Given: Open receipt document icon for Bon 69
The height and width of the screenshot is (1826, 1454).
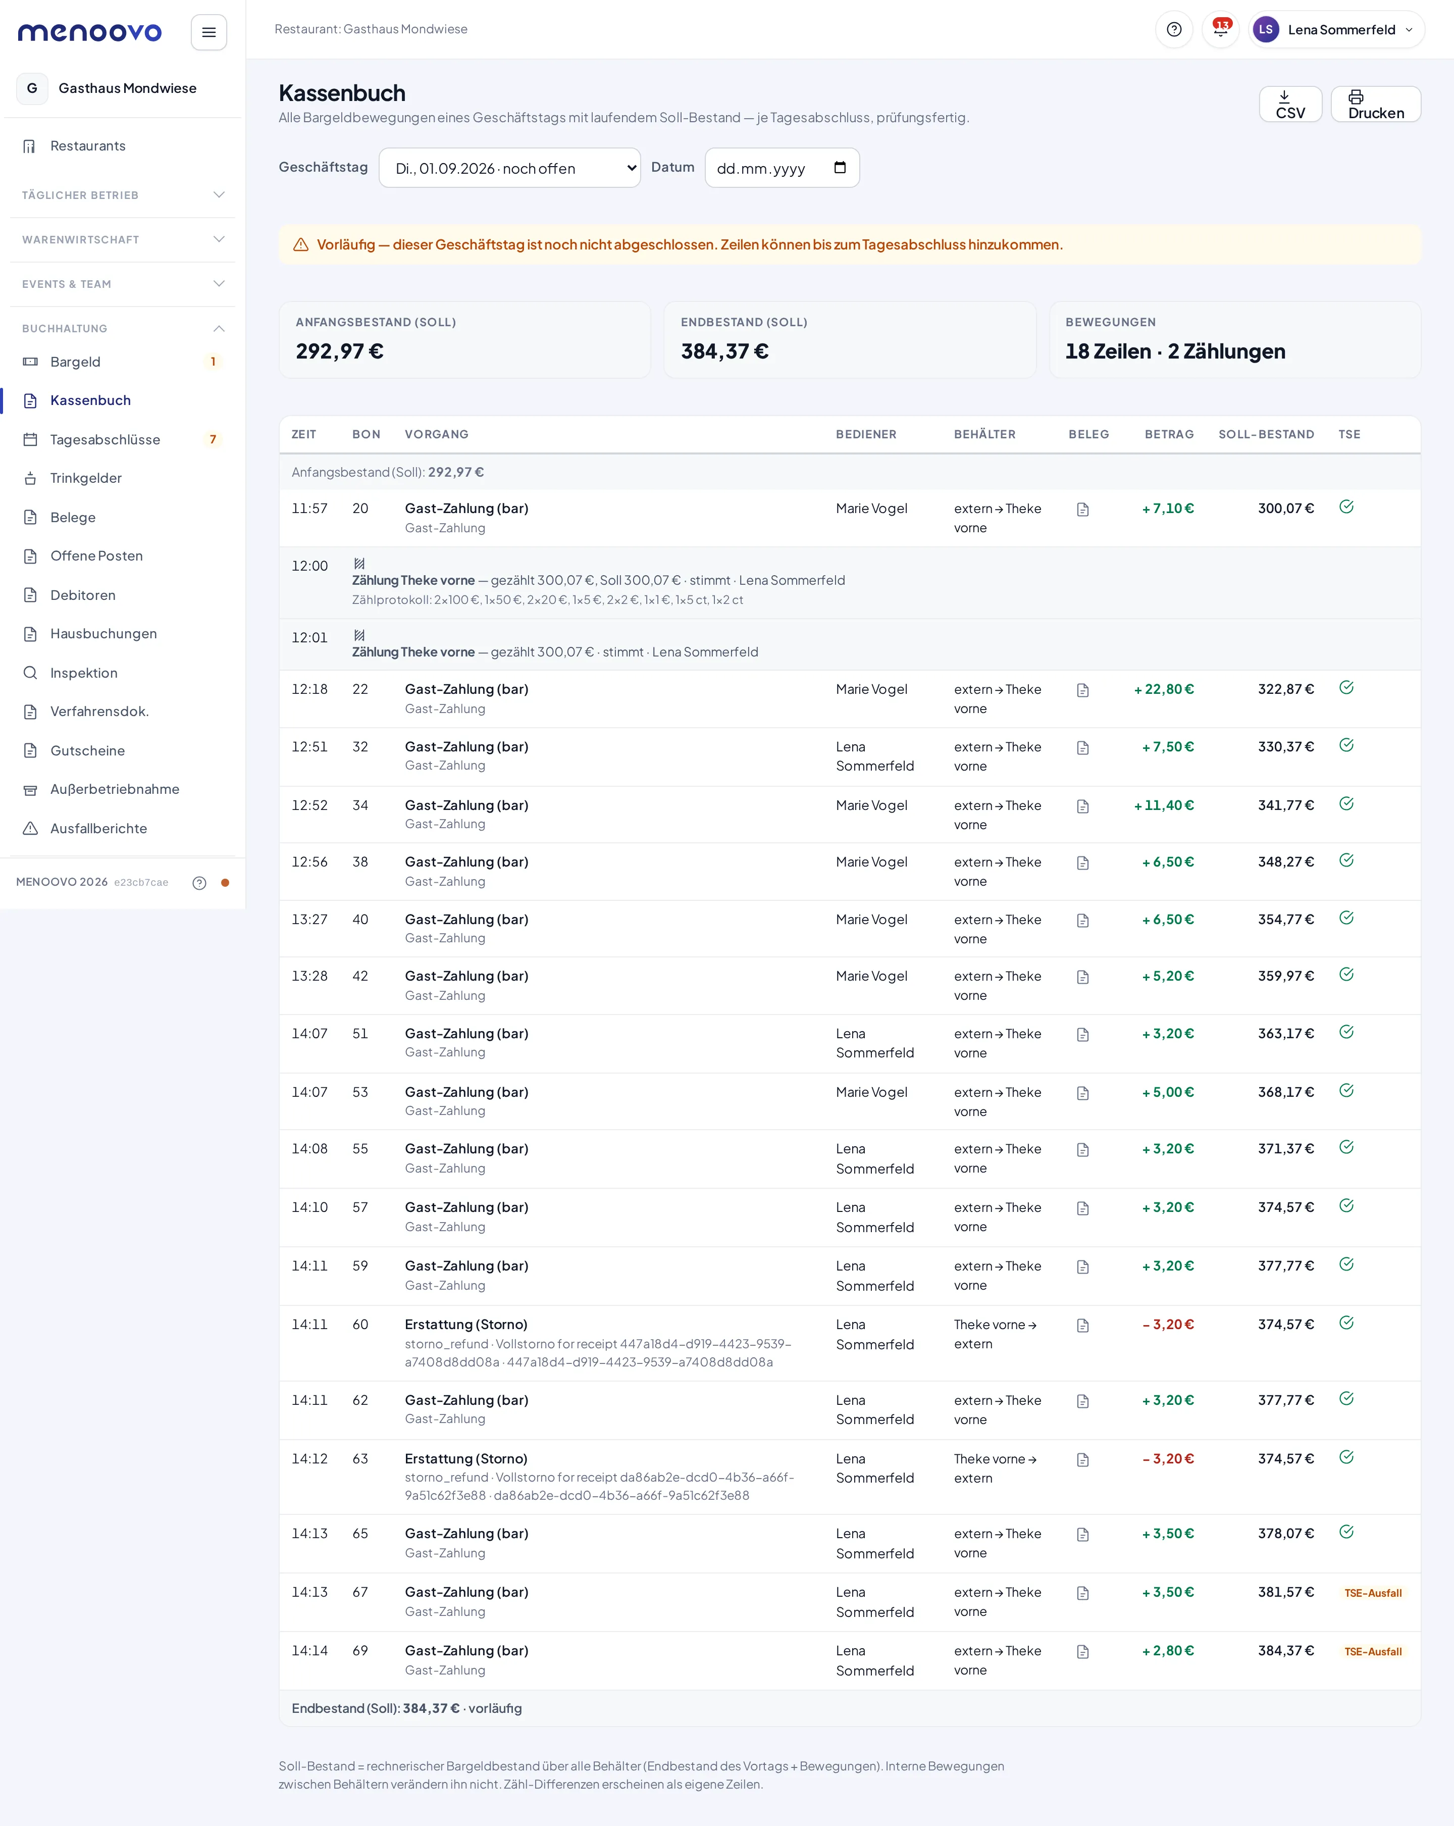Looking at the screenshot, I should (x=1082, y=1652).
